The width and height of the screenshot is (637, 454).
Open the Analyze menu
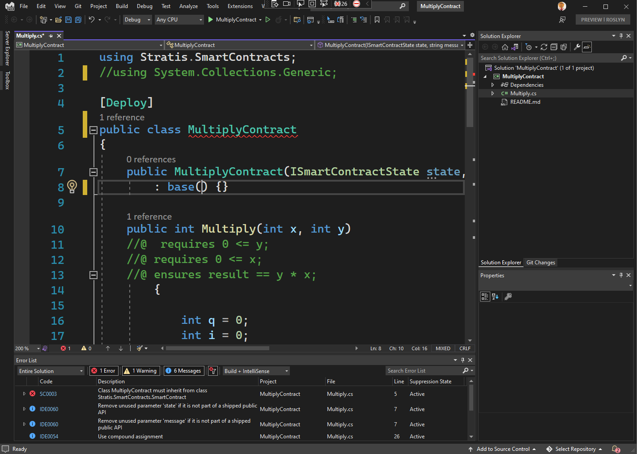coord(188,6)
